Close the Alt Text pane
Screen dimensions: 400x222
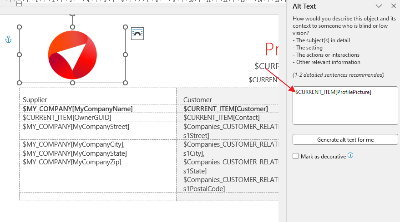393,6
